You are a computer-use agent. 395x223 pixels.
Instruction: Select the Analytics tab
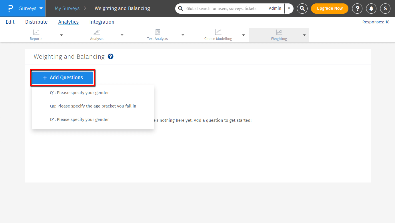pos(68,22)
